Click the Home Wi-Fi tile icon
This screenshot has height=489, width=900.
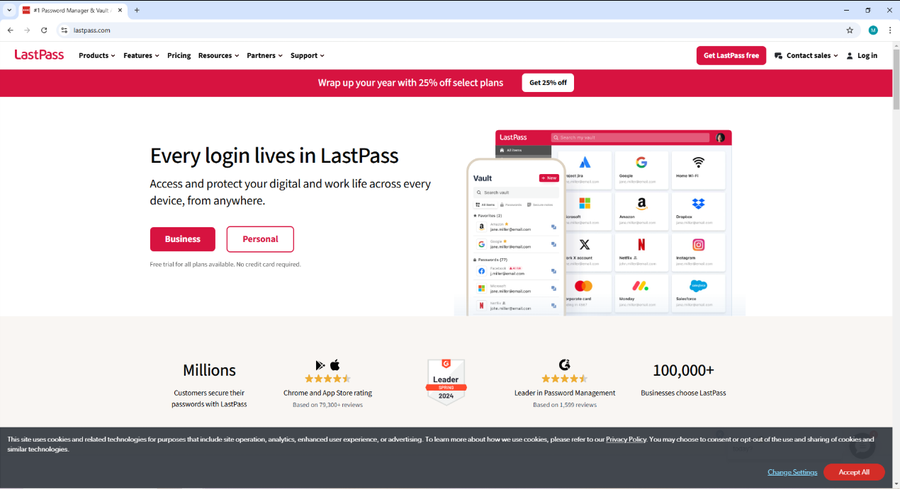click(x=698, y=162)
